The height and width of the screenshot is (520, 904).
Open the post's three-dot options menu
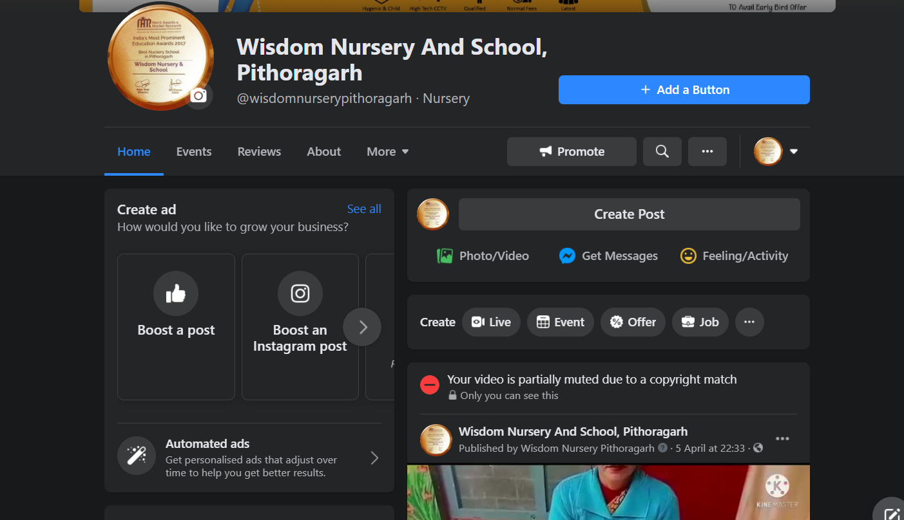[782, 439]
